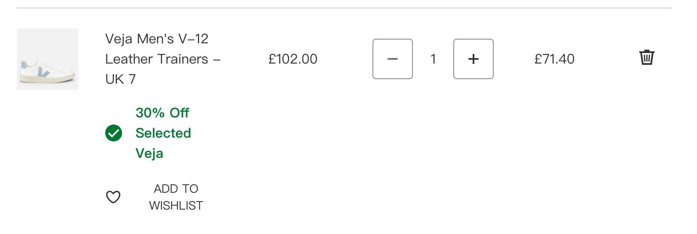This screenshot has height=234, width=697.
Task: Click the word Selected in the offer
Action: (163, 133)
